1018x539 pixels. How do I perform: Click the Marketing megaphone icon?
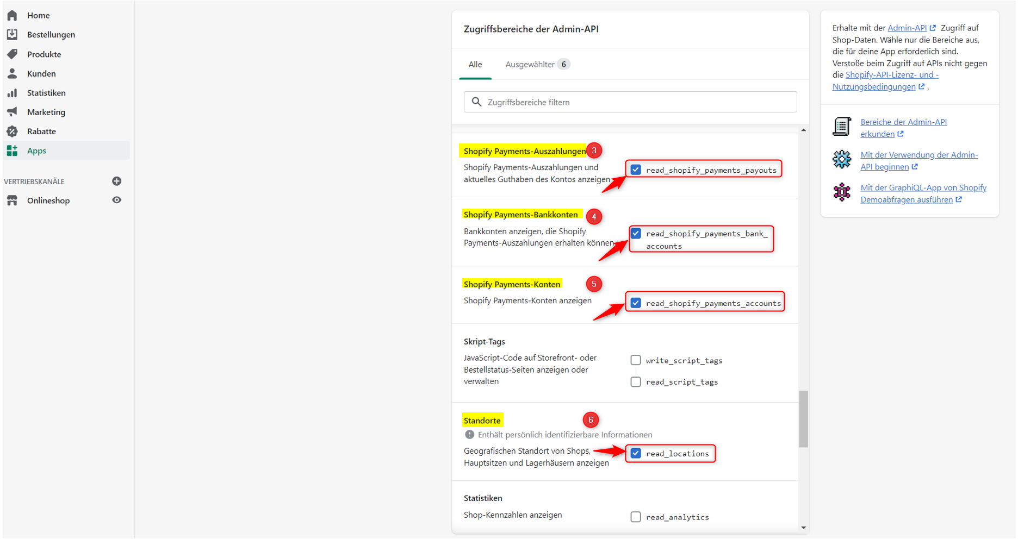coord(12,112)
